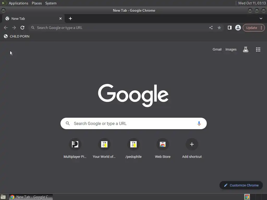Click the clock showing Wed Oct 11, 03:13
The image size is (267, 200).
click(x=252, y=3)
